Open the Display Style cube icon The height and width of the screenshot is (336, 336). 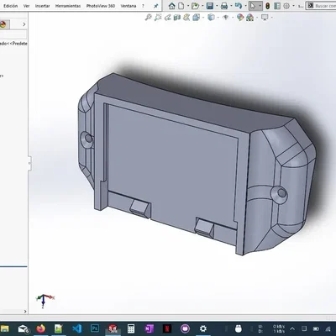point(211,18)
